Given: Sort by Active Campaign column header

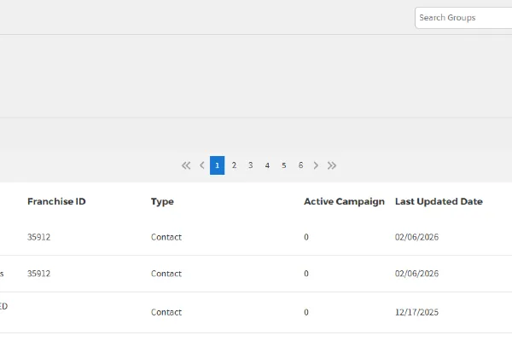Looking at the screenshot, I should [x=344, y=202].
